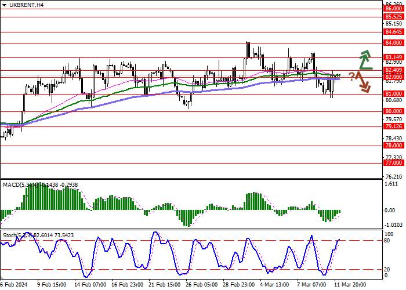Click the 11 Mar 20:00 time label
This screenshot has width=406, height=290.
coord(350,285)
